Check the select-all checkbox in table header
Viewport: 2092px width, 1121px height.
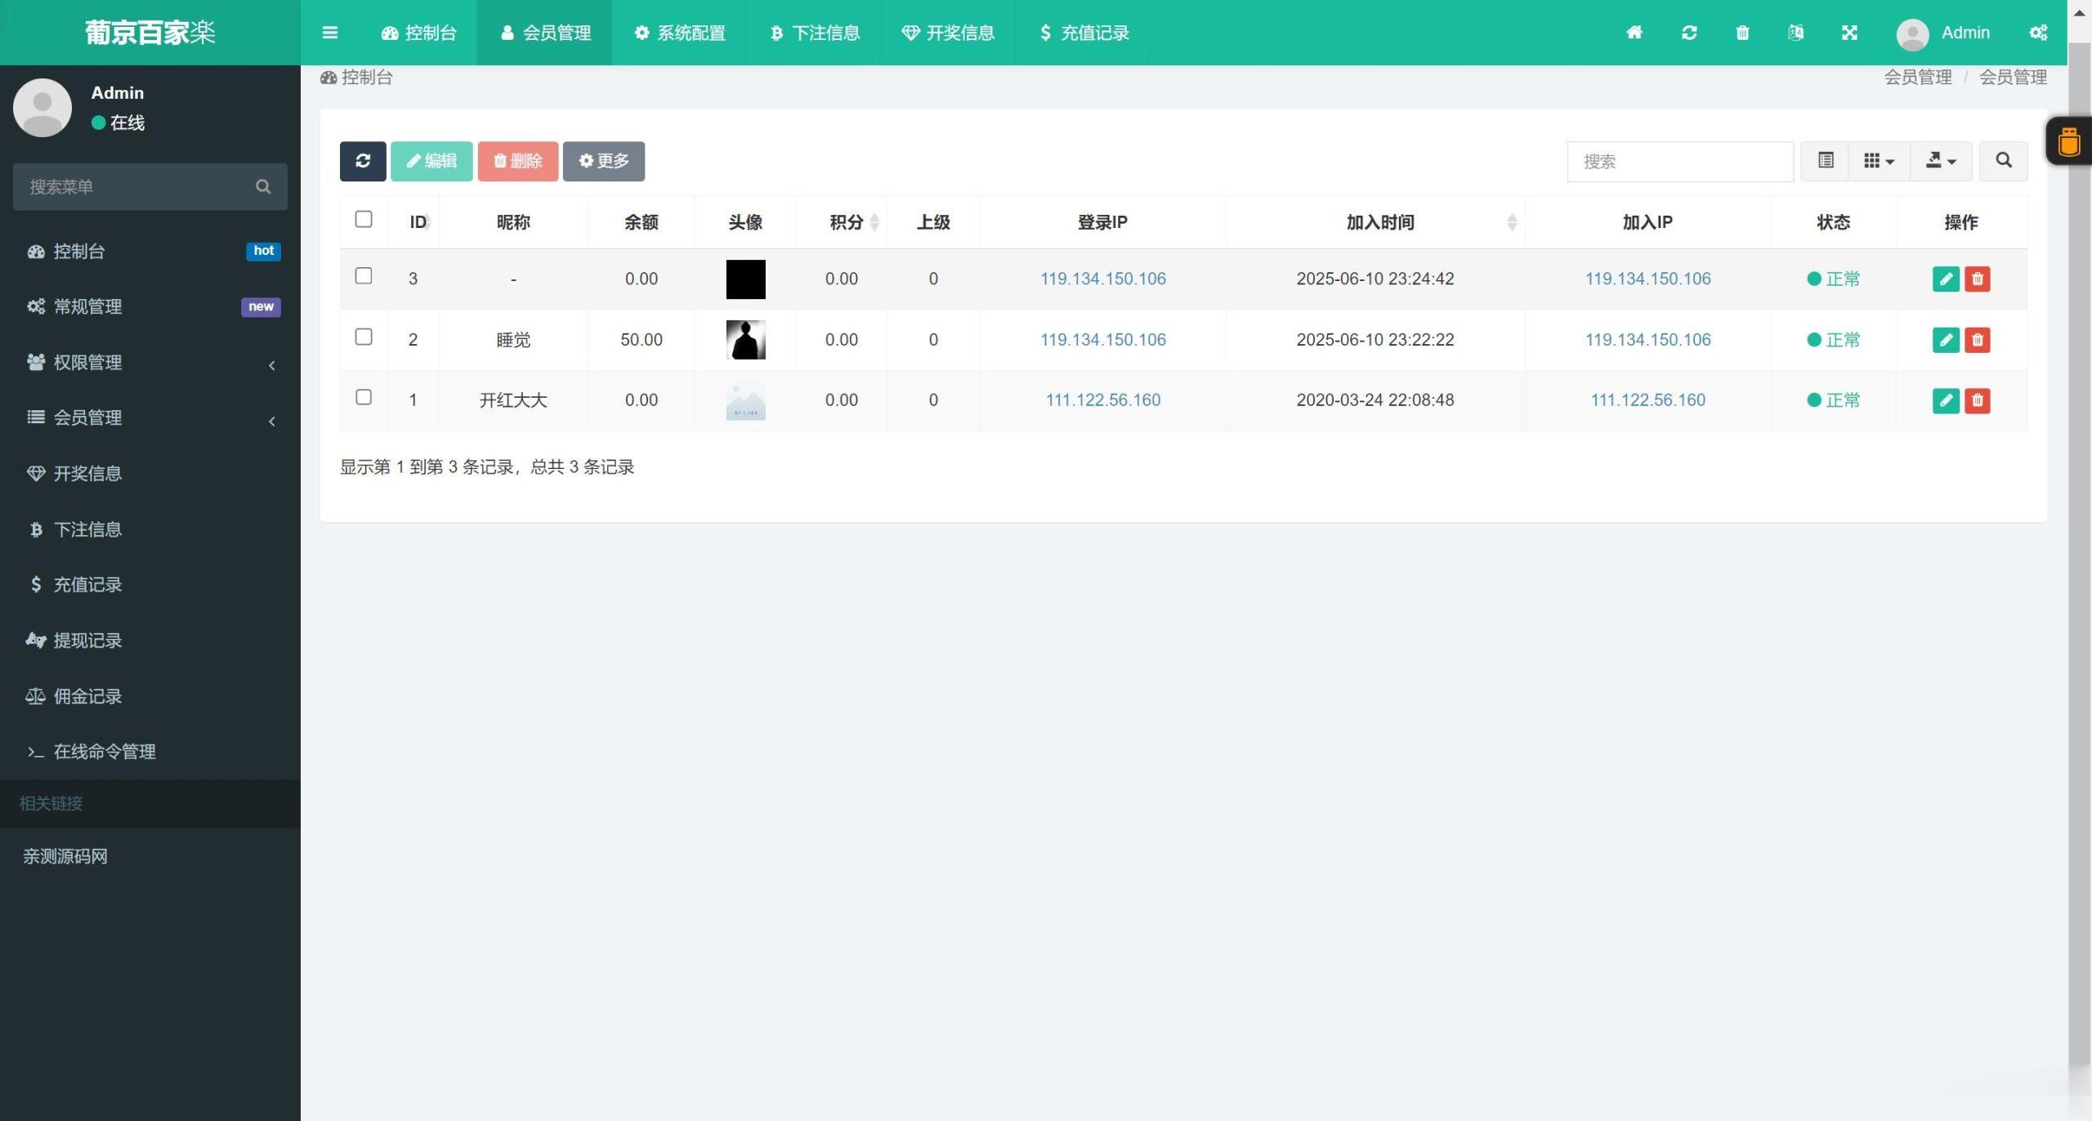tap(363, 219)
